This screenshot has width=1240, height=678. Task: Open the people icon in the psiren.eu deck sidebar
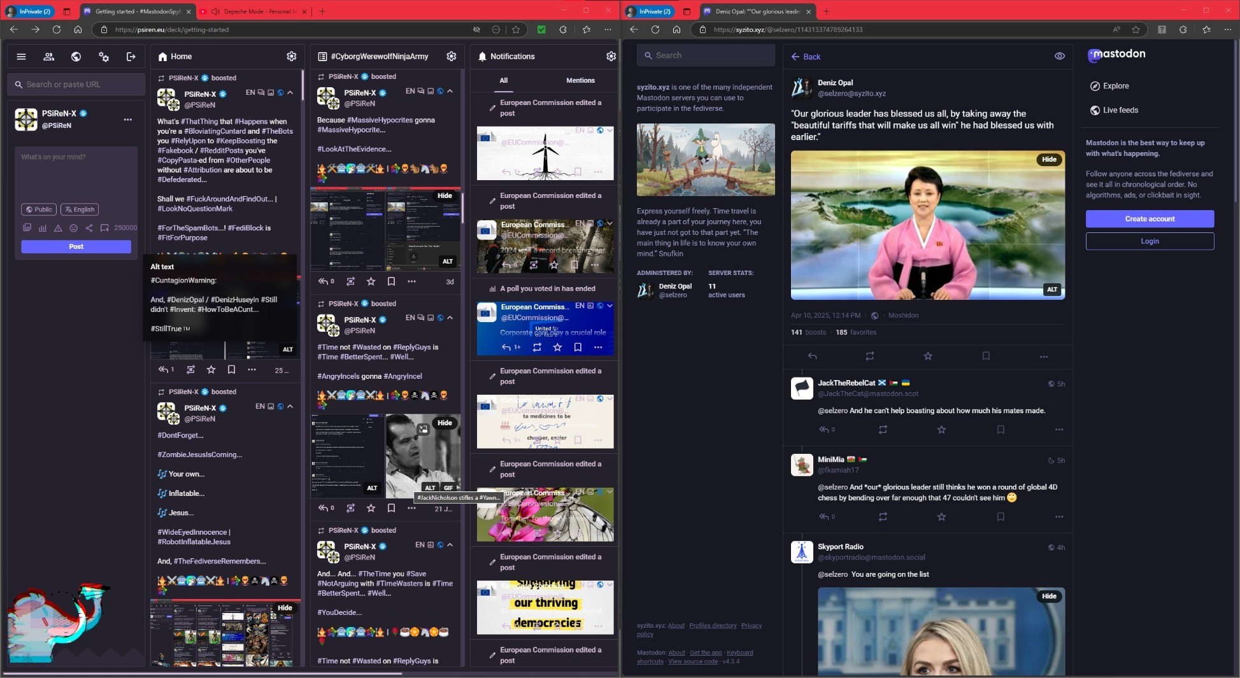[48, 57]
